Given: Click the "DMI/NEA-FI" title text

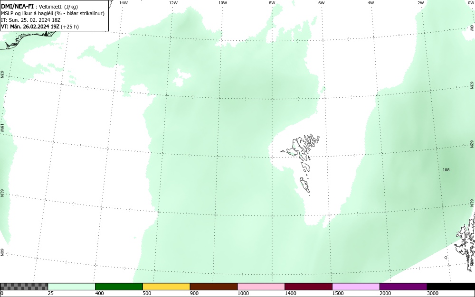Looking at the screenshot, I should pos(17,6).
